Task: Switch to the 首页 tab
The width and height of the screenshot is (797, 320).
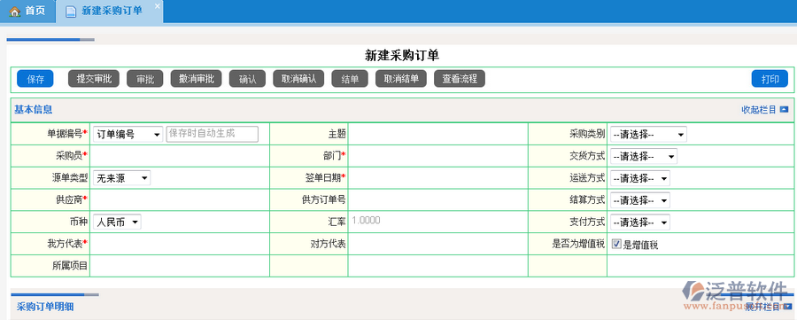Action: coord(27,12)
